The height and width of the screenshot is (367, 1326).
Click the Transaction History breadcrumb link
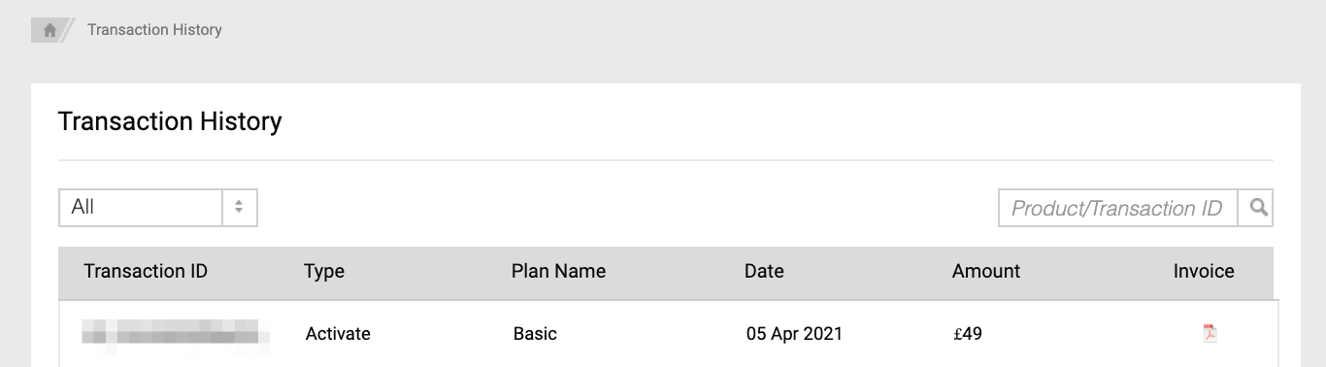pyautogui.click(x=154, y=30)
